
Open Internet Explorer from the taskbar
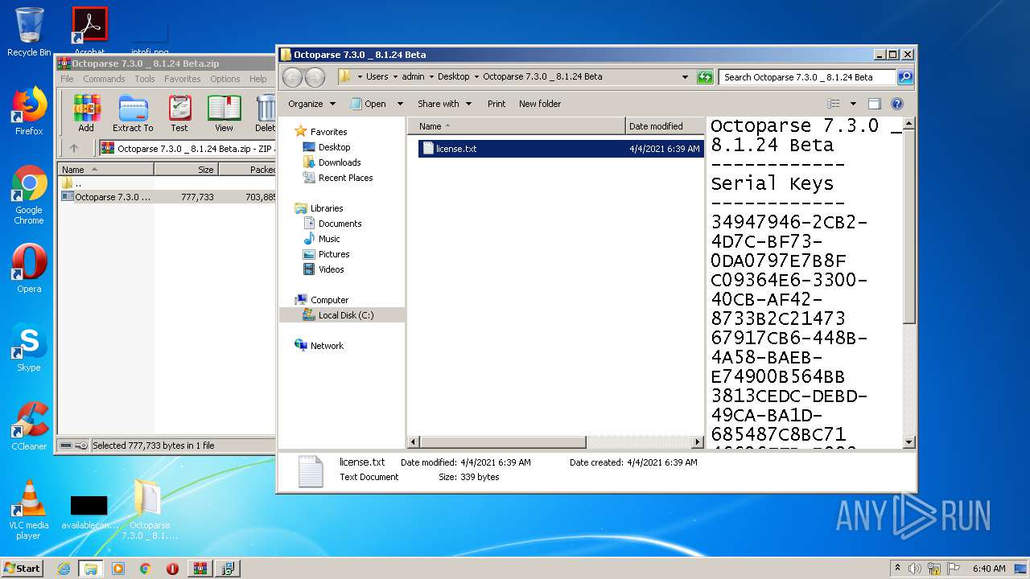point(64,569)
